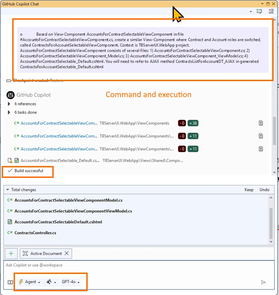Collapse the Total changes section

(7, 190)
